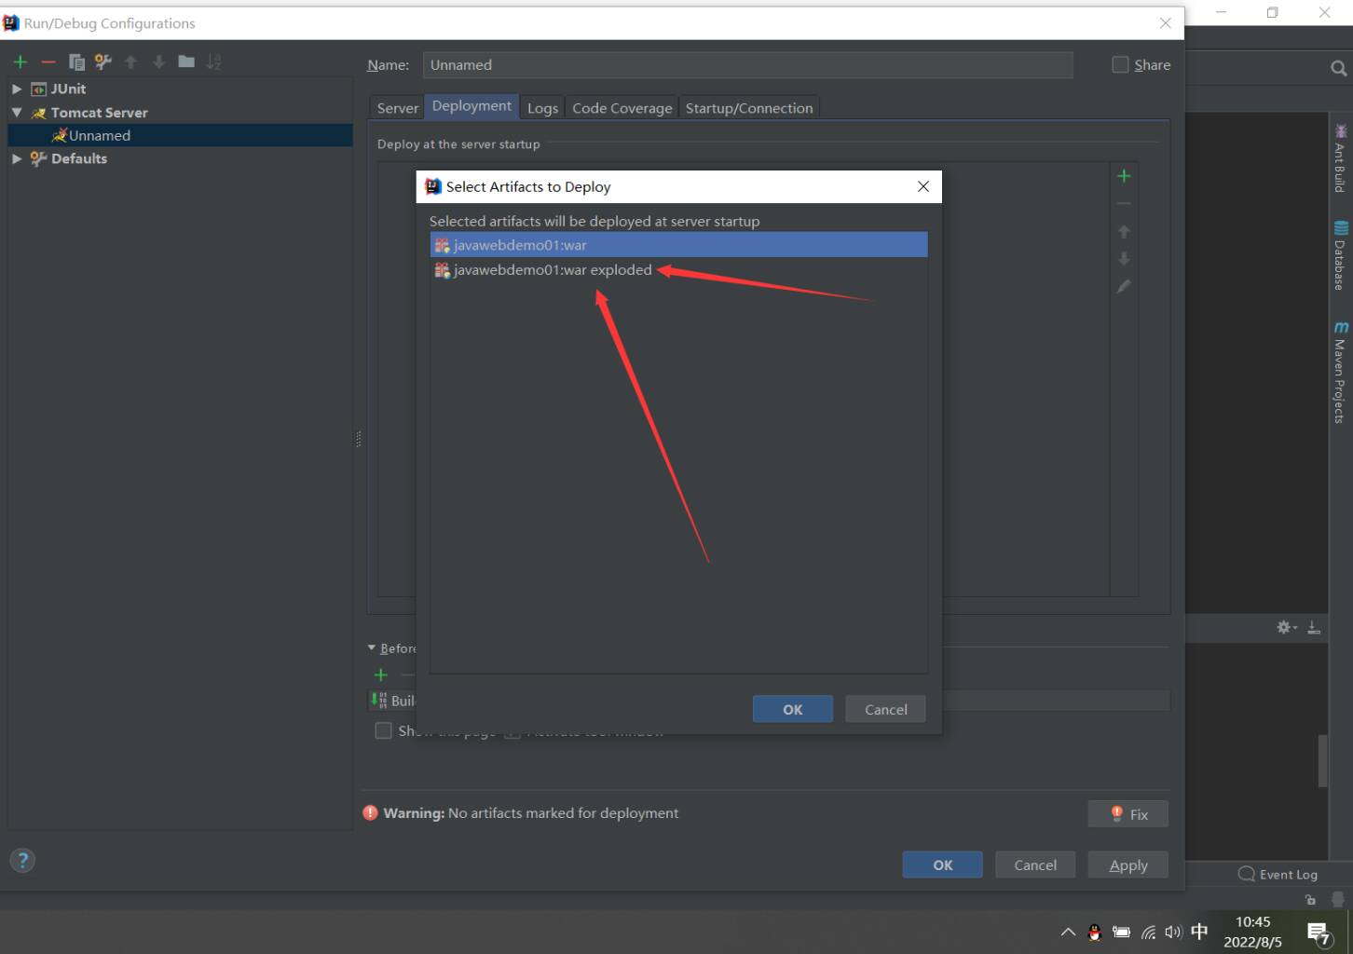Expand the JUnit tree node
Screen dimensions: 1353x954
click(17, 89)
